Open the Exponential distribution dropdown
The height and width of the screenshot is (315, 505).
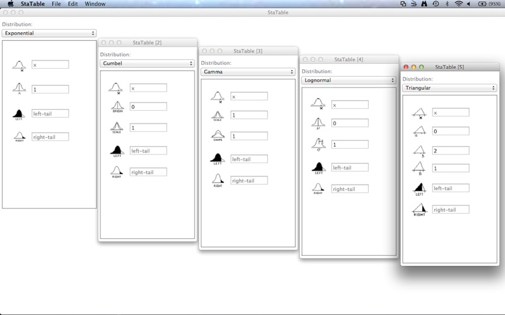(x=49, y=33)
